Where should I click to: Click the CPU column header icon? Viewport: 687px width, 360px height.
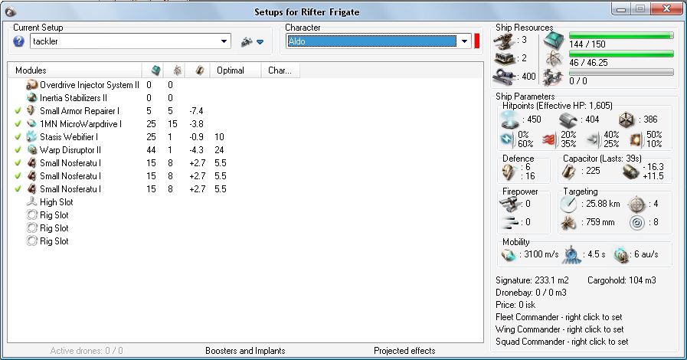(x=155, y=70)
